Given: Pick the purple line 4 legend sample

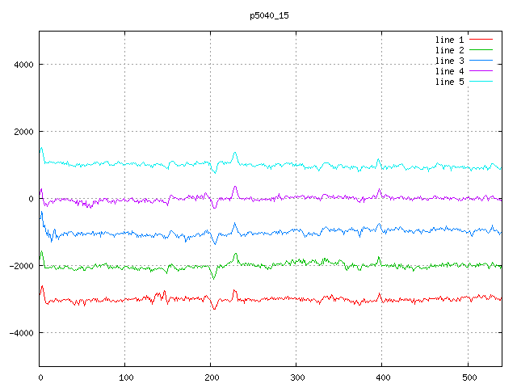Looking at the screenshot, I should 481,71.
